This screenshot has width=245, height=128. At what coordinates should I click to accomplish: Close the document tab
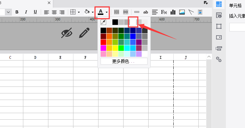pyautogui.click(x=49, y=3)
